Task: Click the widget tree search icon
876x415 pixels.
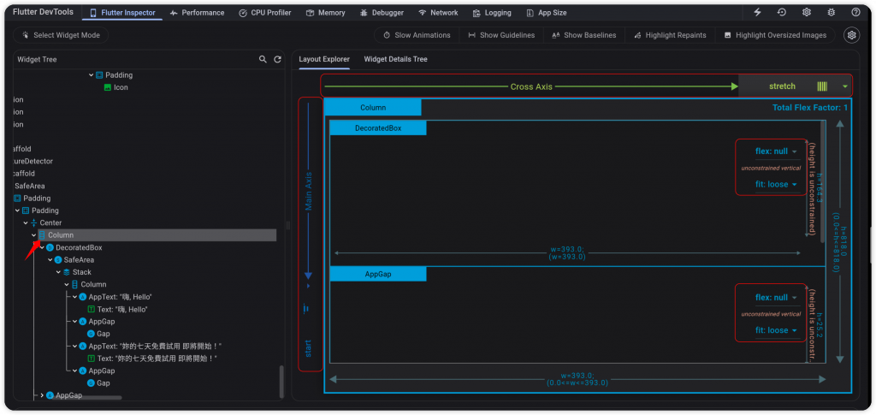Action: pos(263,59)
